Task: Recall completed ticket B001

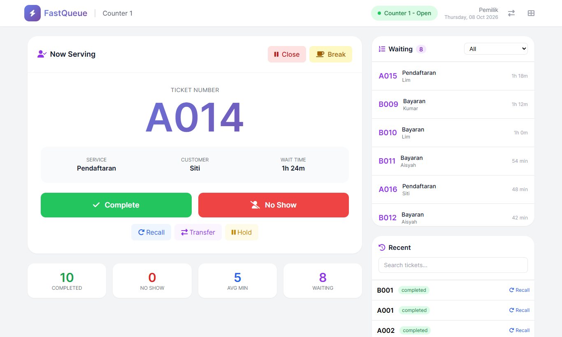Action: [x=519, y=290]
